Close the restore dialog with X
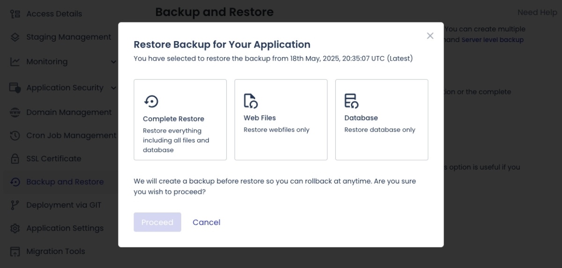Screen dimensions: 562x268 [x=430, y=36]
